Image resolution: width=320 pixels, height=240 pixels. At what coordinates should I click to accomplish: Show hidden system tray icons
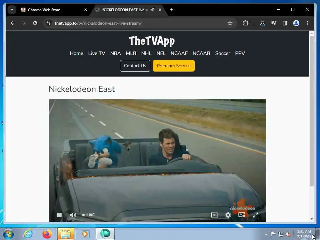pos(266,234)
